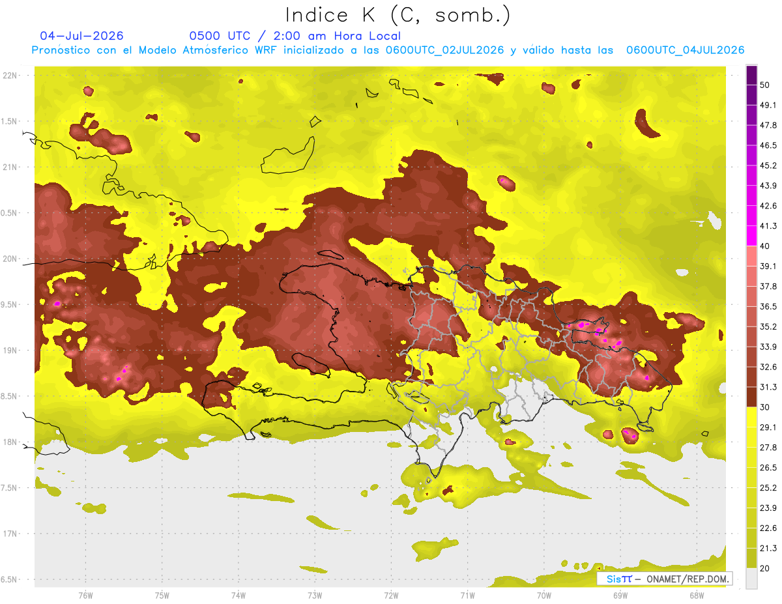
Task: Click the 20N latitude label
Action: point(10,259)
